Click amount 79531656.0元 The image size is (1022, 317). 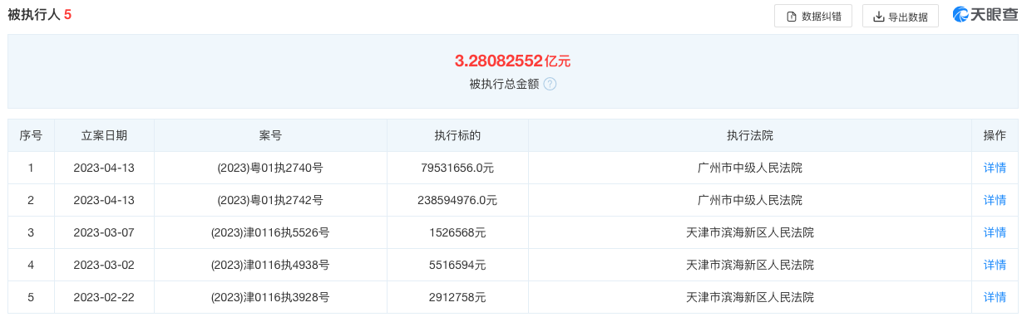click(457, 168)
